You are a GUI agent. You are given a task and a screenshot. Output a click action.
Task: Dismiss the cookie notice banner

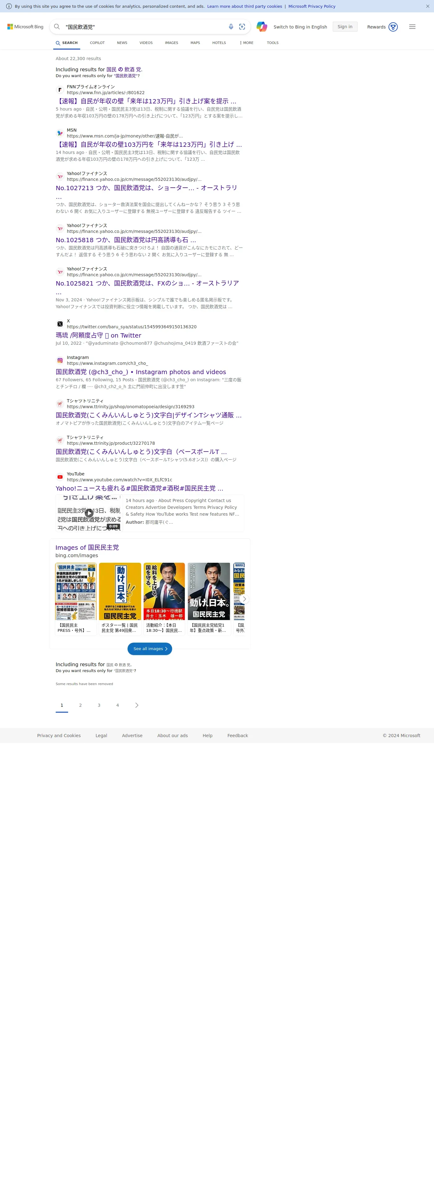pos(427,6)
